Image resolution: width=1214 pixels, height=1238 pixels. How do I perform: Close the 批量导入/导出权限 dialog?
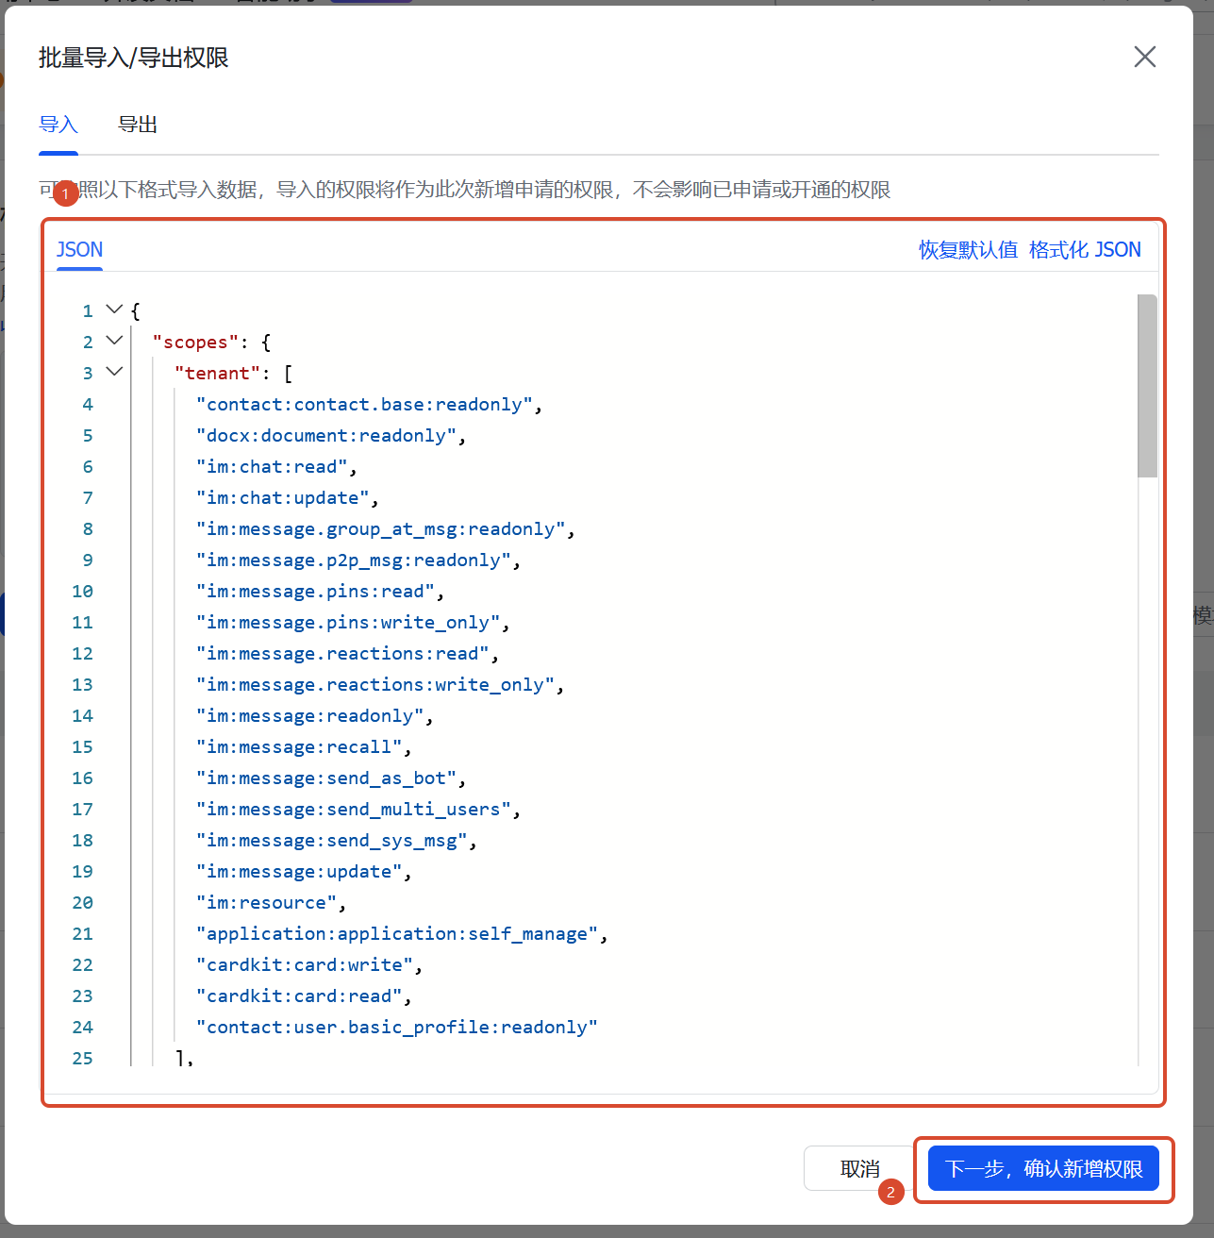pyautogui.click(x=1144, y=57)
